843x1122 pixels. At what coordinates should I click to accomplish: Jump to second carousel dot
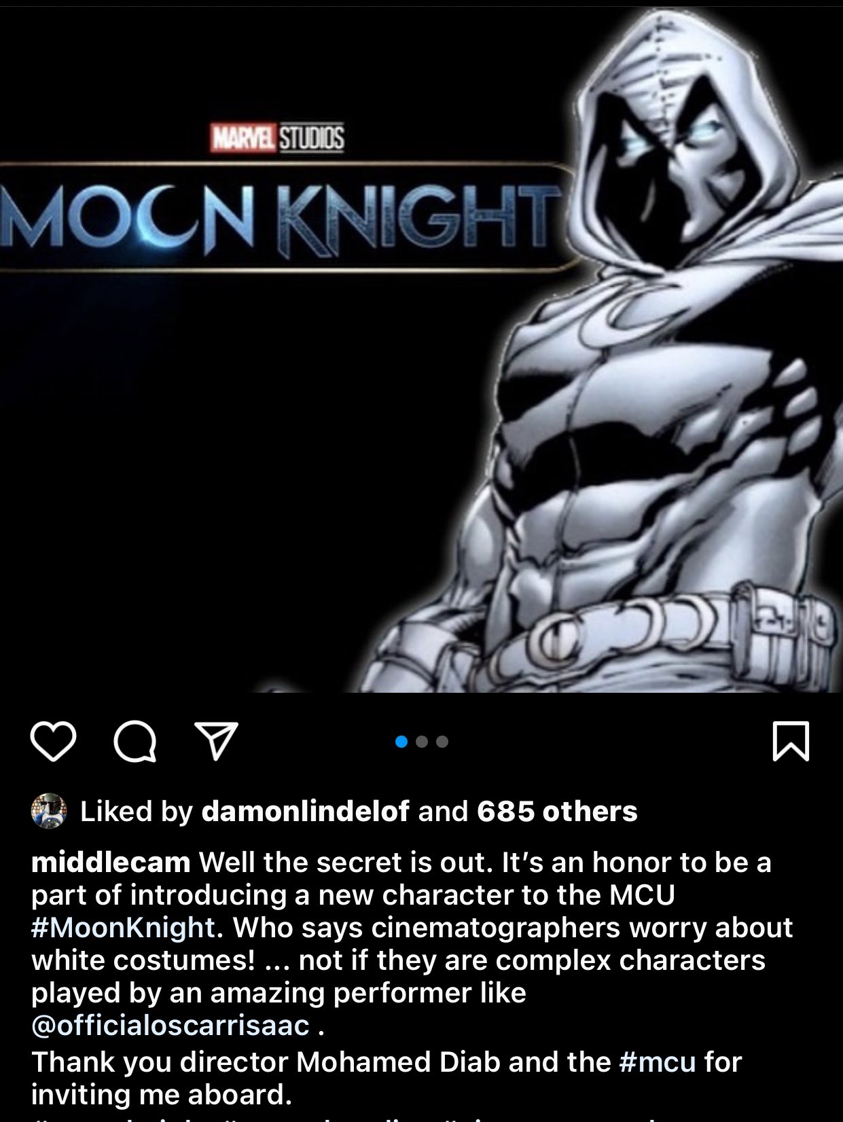(x=422, y=742)
